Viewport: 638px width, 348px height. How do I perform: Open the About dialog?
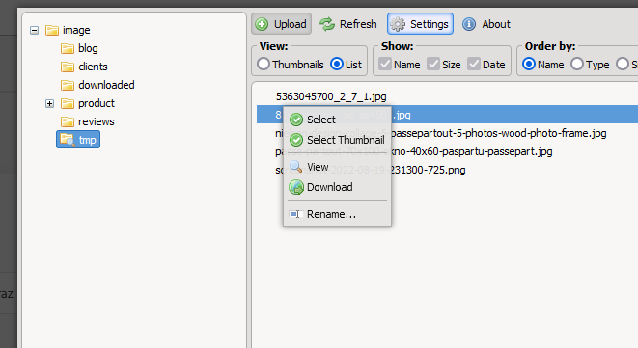(x=486, y=24)
